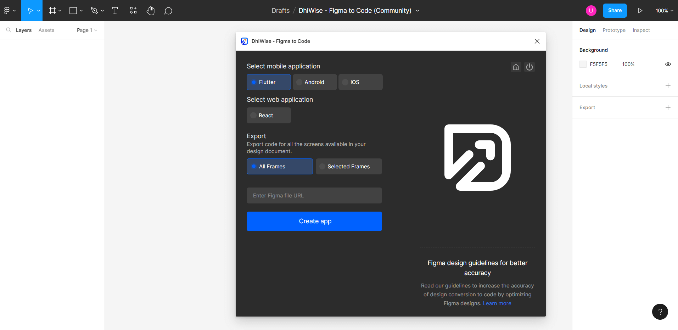Image resolution: width=678 pixels, height=330 pixels.
Task: Click the F5F5F5 hex value
Action: click(599, 64)
